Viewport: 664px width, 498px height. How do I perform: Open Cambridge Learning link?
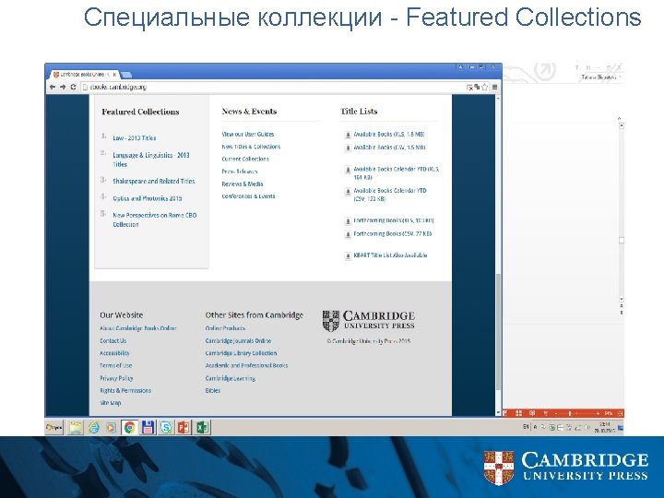point(230,378)
